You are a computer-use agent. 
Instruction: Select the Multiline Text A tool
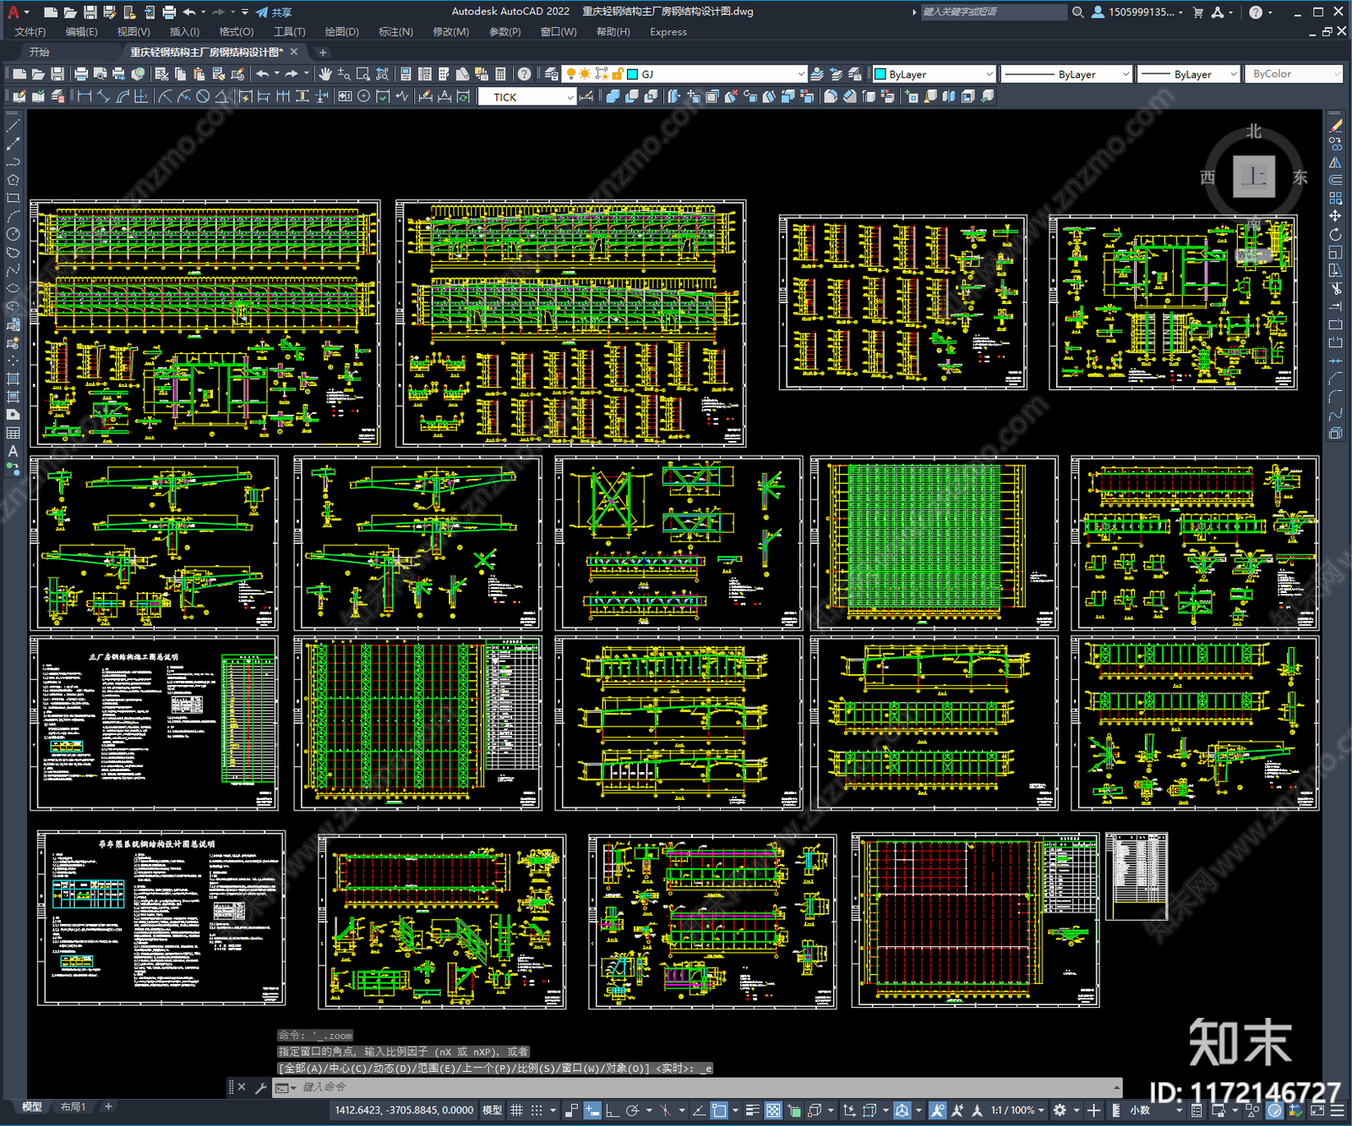tap(13, 451)
